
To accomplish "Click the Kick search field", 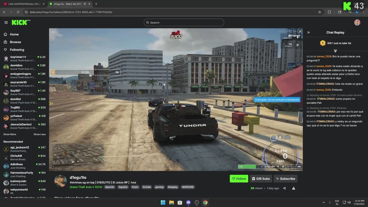I will [x=184, y=22].
